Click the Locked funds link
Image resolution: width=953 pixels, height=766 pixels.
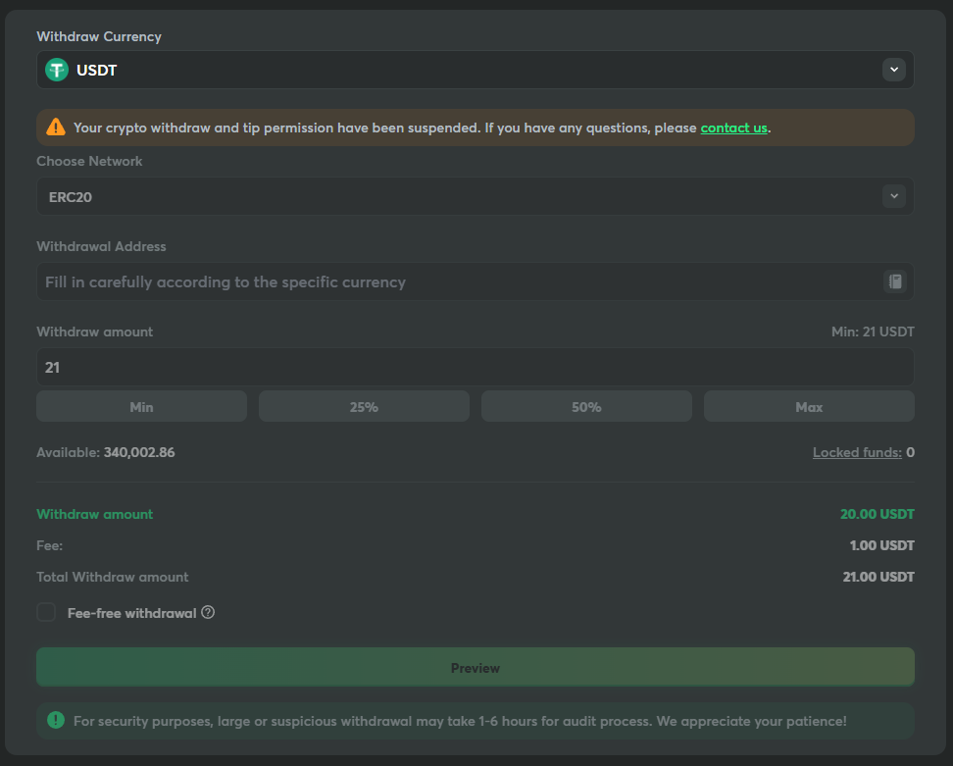tap(857, 452)
